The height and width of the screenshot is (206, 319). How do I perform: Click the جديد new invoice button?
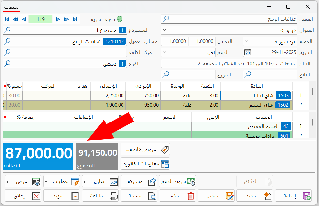point(255,196)
